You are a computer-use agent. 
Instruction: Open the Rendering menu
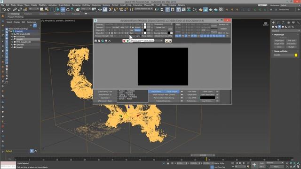76,5
